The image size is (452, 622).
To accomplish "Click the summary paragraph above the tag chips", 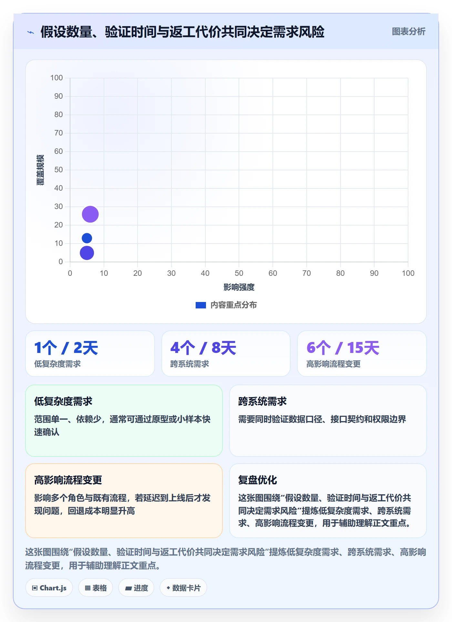I will pos(226,559).
